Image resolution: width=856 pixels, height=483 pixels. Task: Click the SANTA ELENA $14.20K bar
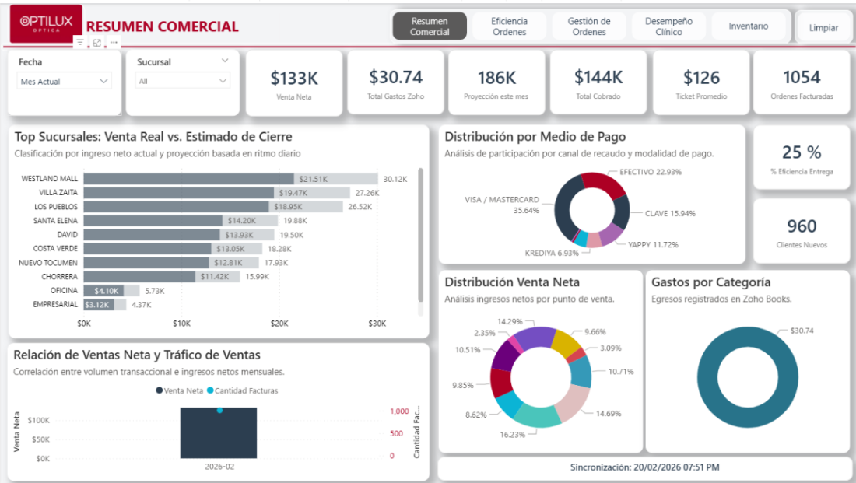click(153, 220)
